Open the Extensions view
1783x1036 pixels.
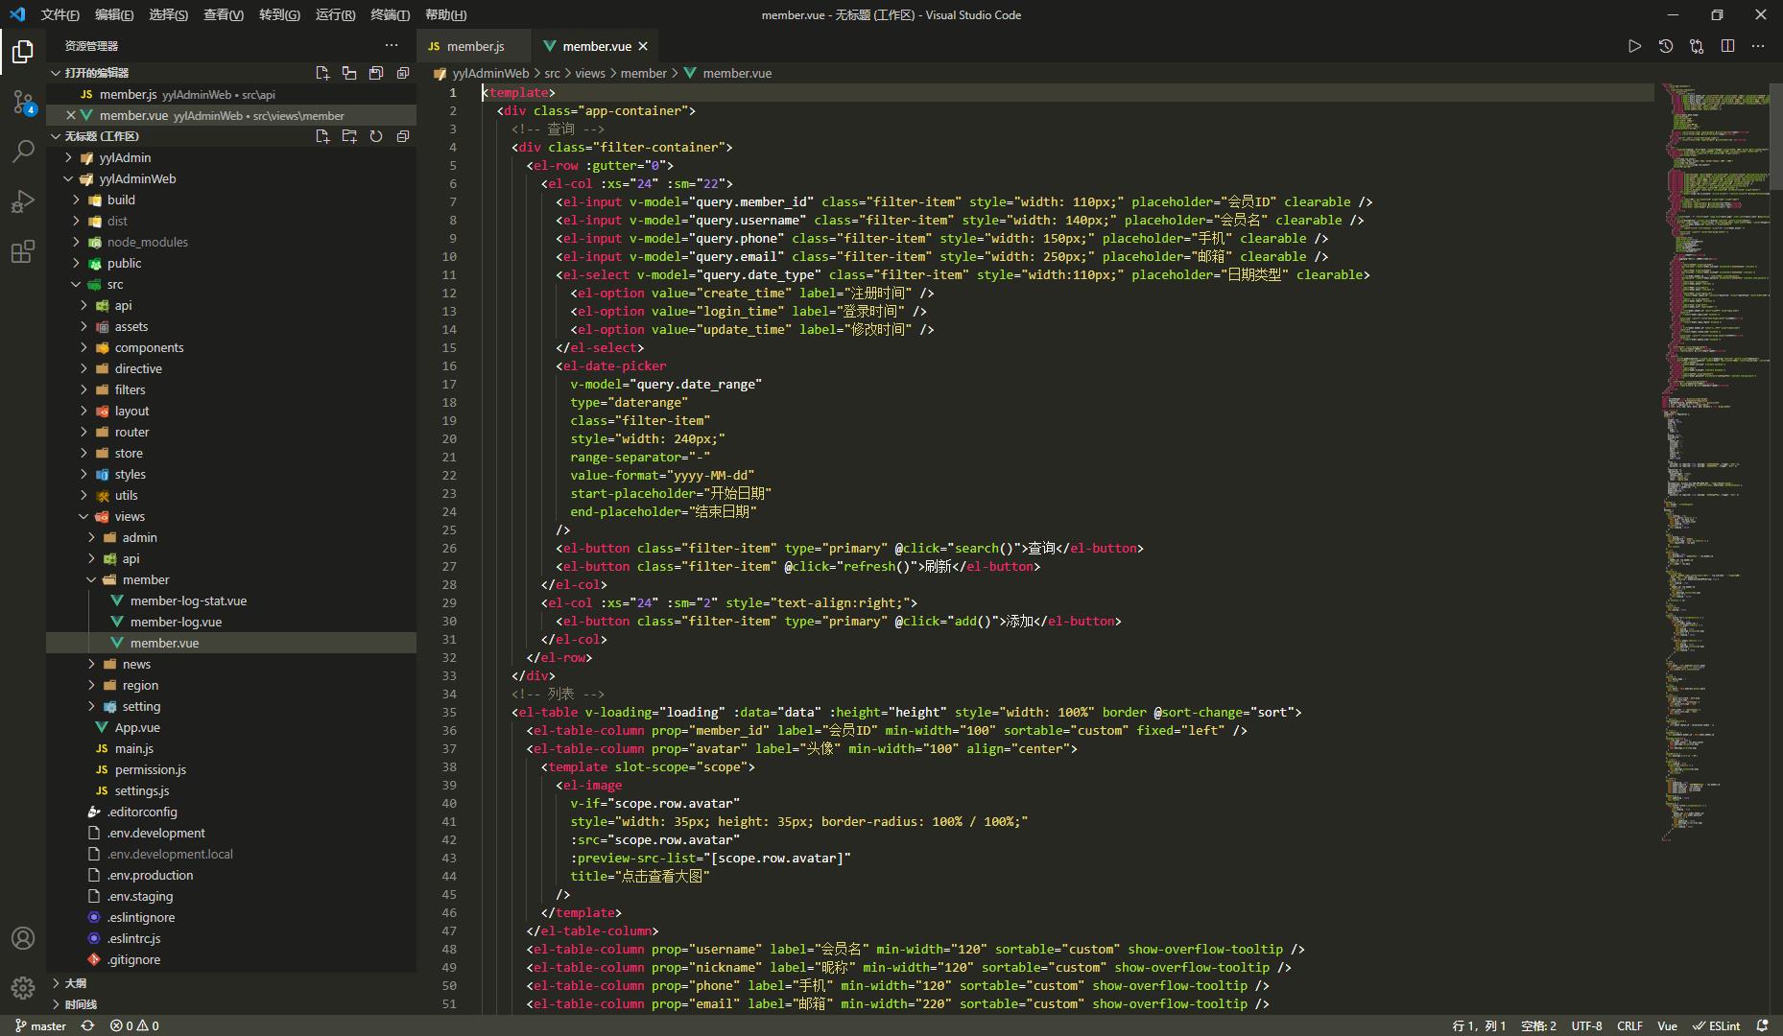coord(23,251)
